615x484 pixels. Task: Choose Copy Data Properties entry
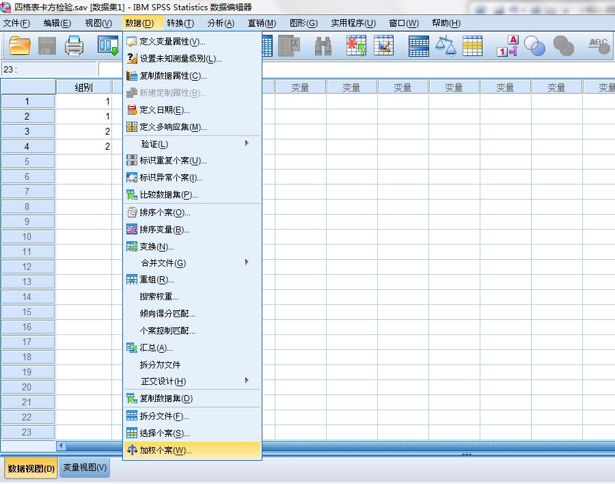192,76
